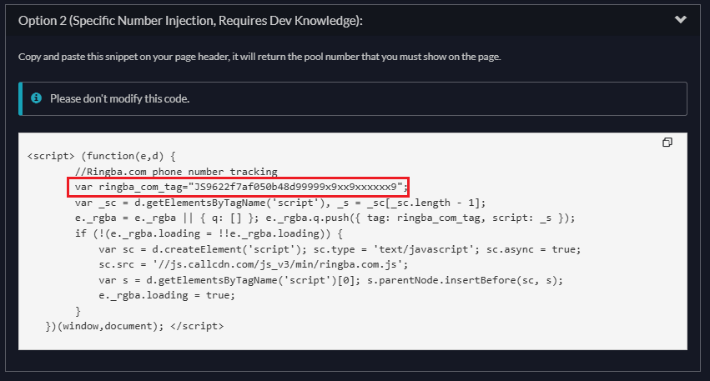The height and width of the screenshot is (381, 710).
Task: Click the '<script> (function(e,d) {' line
Action: click(x=102, y=156)
